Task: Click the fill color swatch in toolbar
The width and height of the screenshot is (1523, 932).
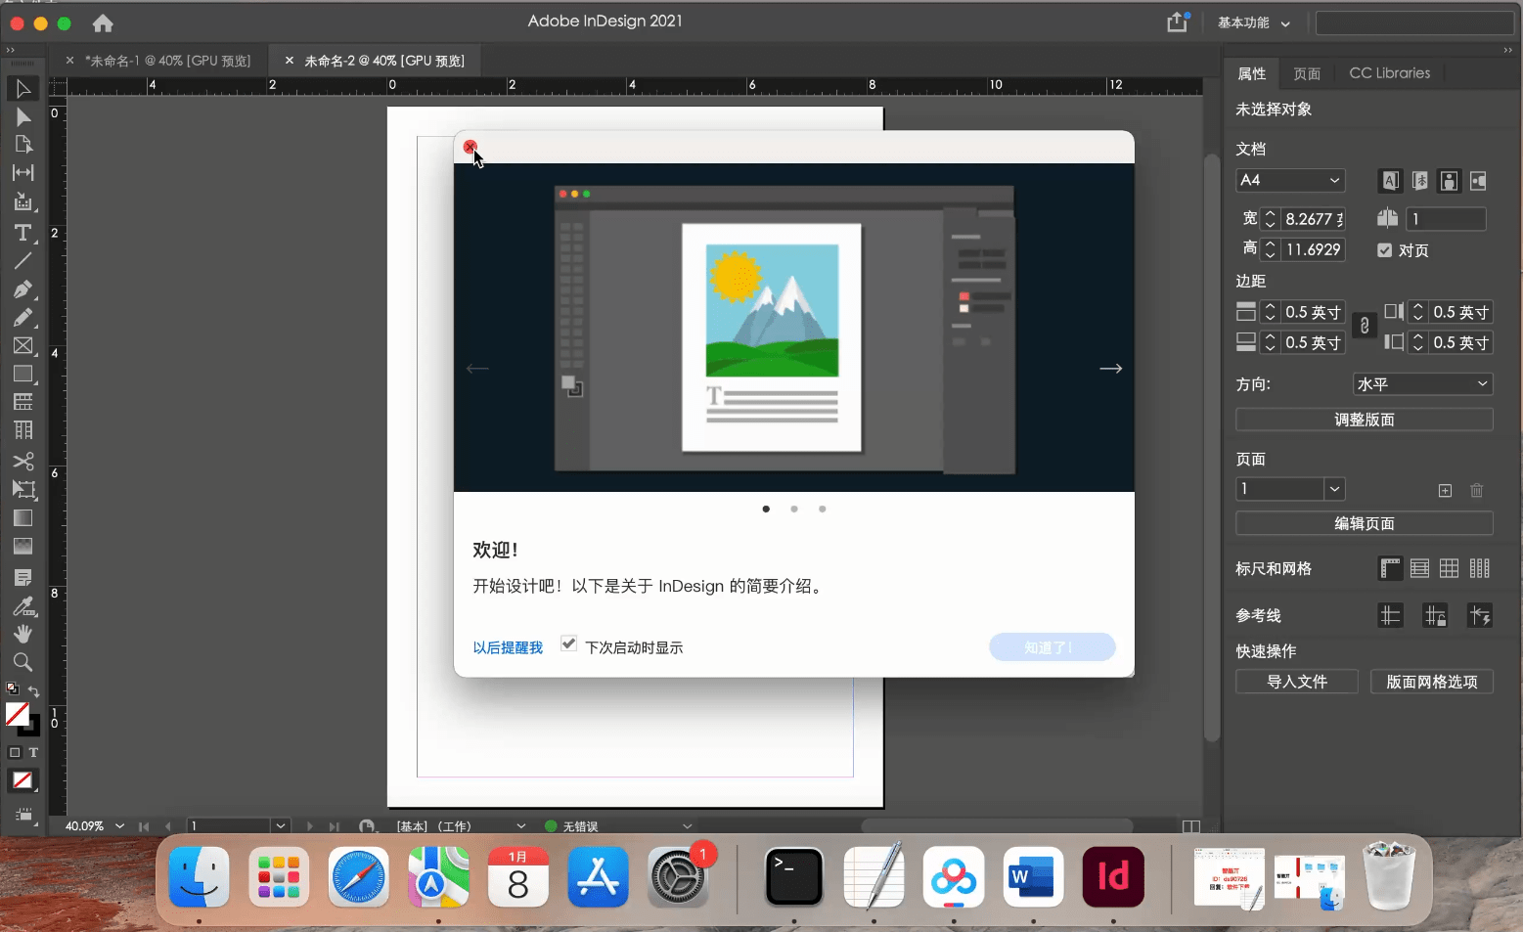Action: 18,715
